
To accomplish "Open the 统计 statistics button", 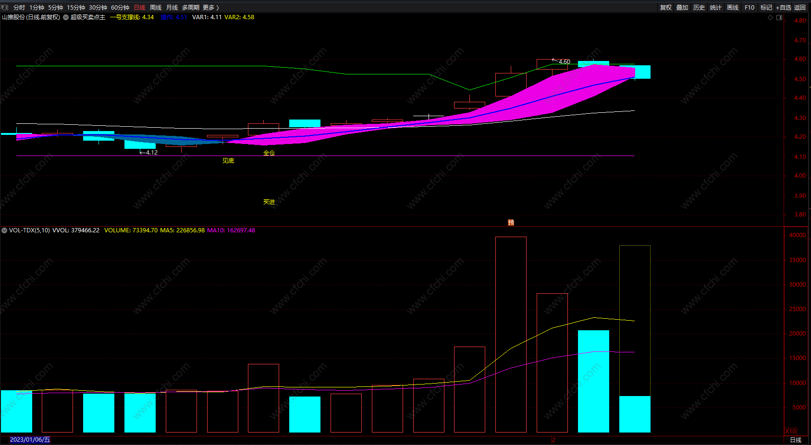I will pyautogui.click(x=716, y=7).
